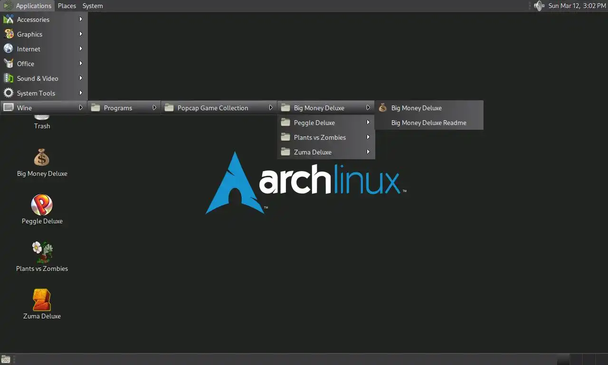Click the Graphics palette icon
The width and height of the screenshot is (608, 365).
pyautogui.click(x=9, y=34)
